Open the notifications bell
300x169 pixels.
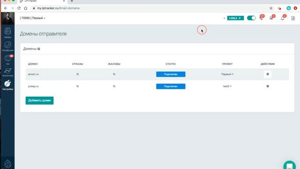(x=282, y=18)
